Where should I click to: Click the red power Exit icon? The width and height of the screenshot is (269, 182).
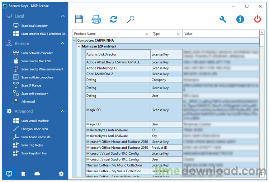point(258,19)
